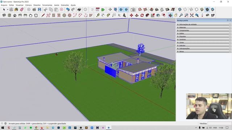
Task: Print the model using the printer icon
Action: click(79, 10)
